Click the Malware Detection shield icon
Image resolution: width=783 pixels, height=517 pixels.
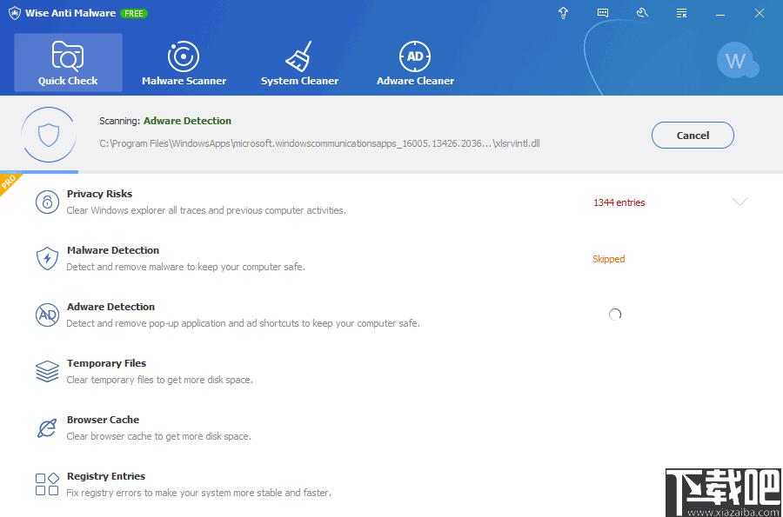point(48,258)
